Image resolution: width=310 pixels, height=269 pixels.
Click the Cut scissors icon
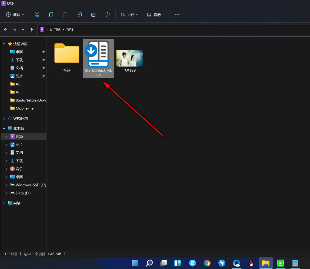37,15
